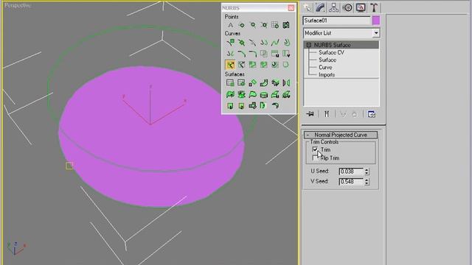Select the Create Mirror Curve tool
472x265 pixels.
tap(230, 54)
